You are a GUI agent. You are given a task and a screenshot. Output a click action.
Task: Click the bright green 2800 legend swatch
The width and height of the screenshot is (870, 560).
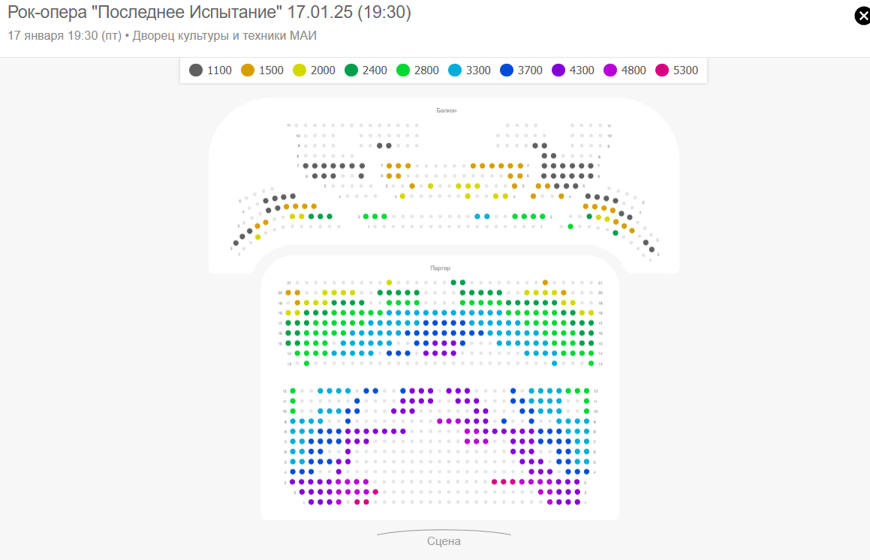point(403,70)
